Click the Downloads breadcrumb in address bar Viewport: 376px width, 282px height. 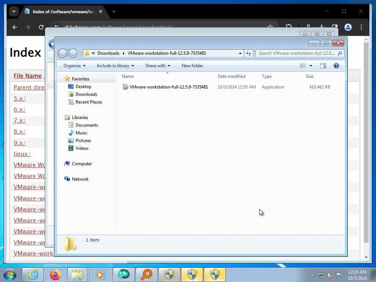[108, 53]
